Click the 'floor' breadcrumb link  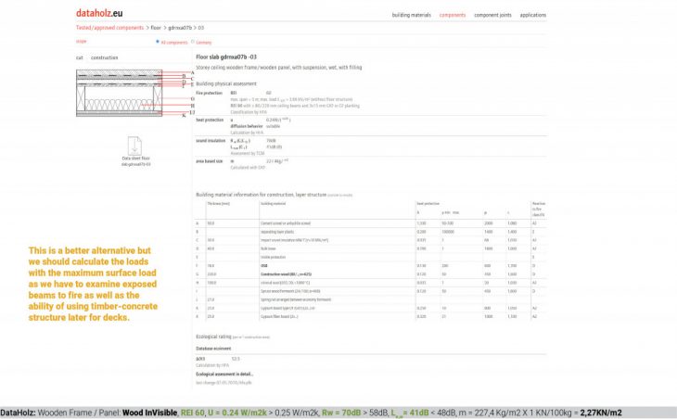point(159,28)
